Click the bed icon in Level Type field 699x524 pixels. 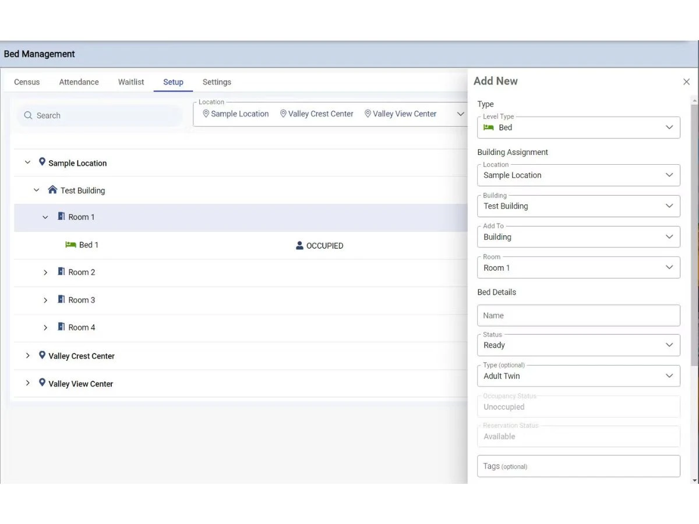(489, 128)
